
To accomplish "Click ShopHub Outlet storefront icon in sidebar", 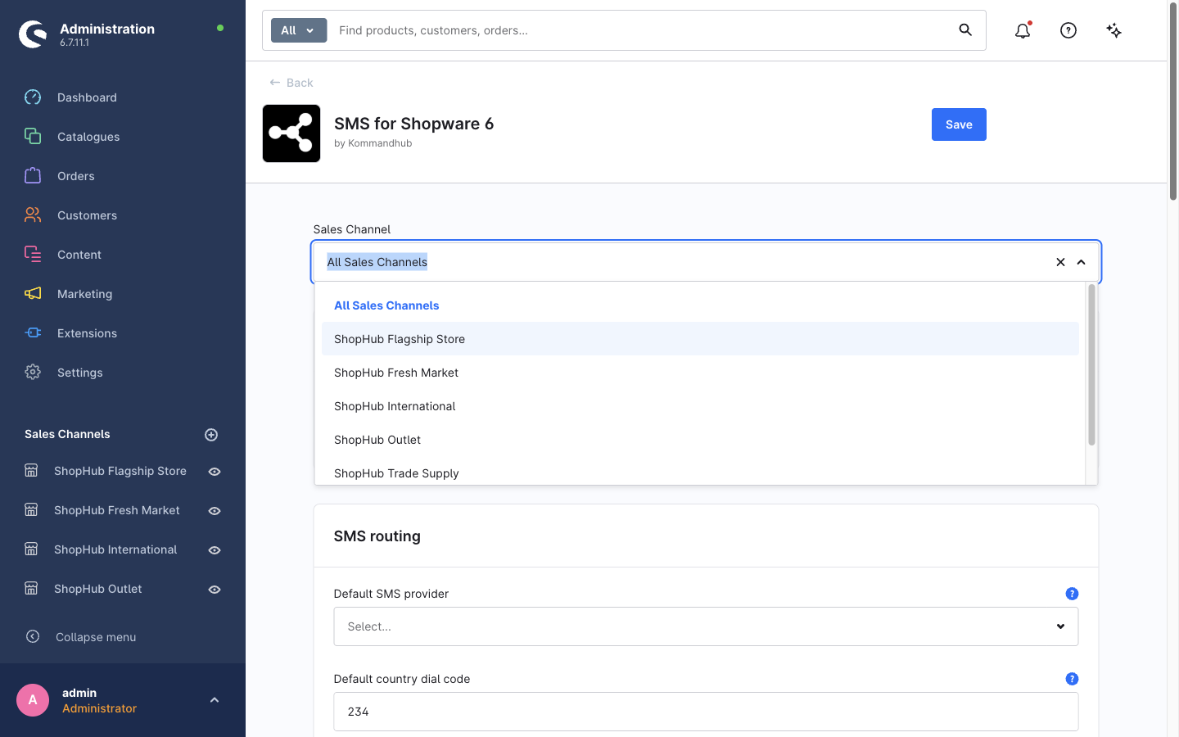I will click(x=31, y=589).
